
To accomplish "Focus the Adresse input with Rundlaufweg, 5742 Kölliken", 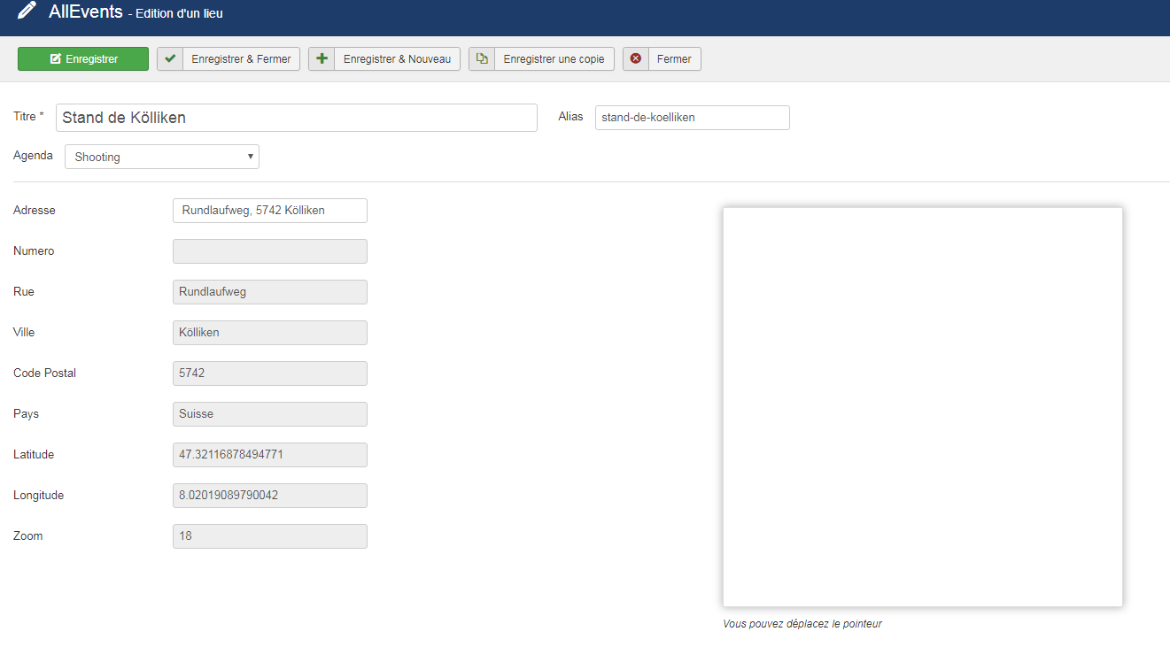I will pos(269,211).
